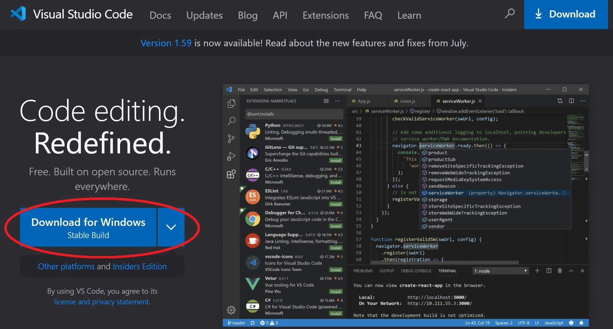The width and height of the screenshot is (613, 329).
Task: Click the blue Download button at top
Action: click(566, 14)
